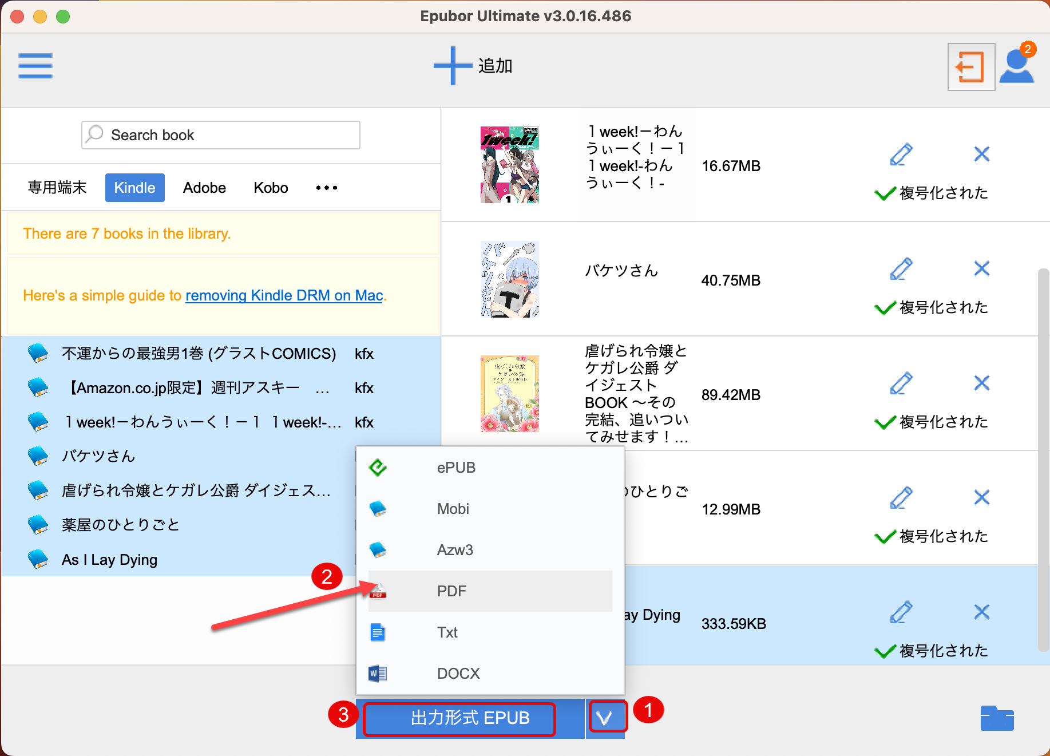Switch to Adobe tab
The height and width of the screenshot is (756, 1050).
click(x=204, y=188)
